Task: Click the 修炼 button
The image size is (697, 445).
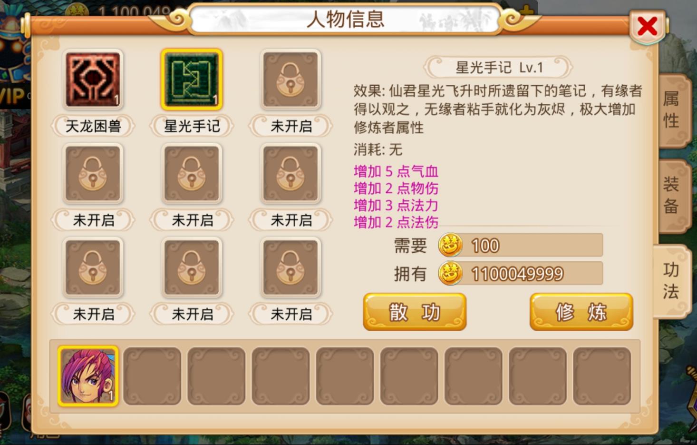Action: [x=581, y=312]
